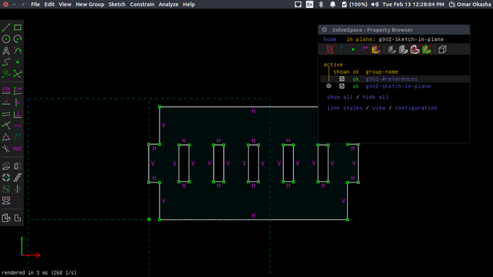Apply equal length constraint triangle icon
Image resolution: width=493 pixels, height=277 pixels.
(6, 137)
